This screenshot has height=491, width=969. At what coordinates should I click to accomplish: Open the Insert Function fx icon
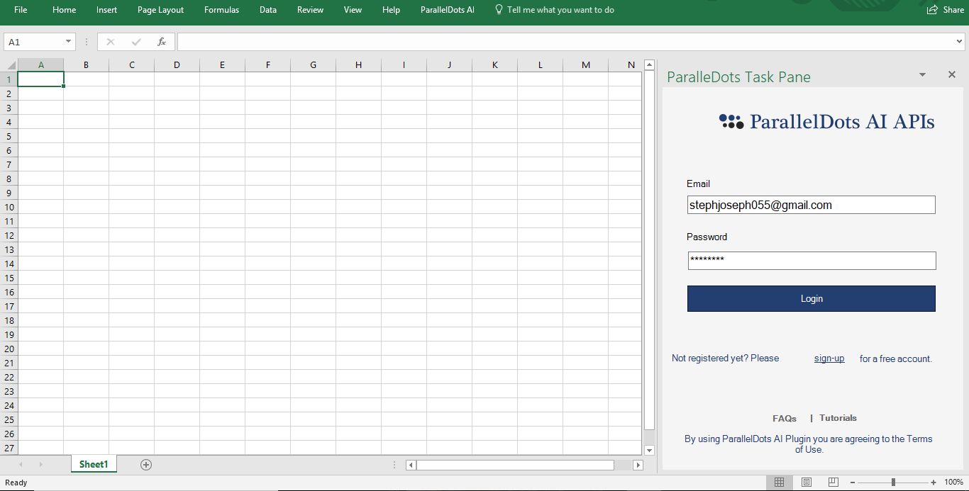point(161,42)
